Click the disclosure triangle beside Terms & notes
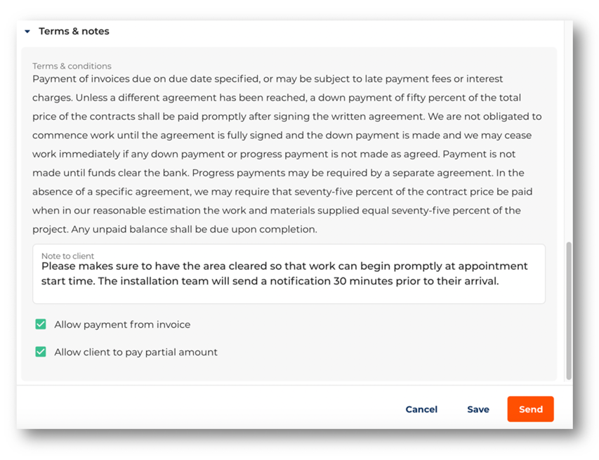This screenshot has height=460, width=599. point(27,31)
